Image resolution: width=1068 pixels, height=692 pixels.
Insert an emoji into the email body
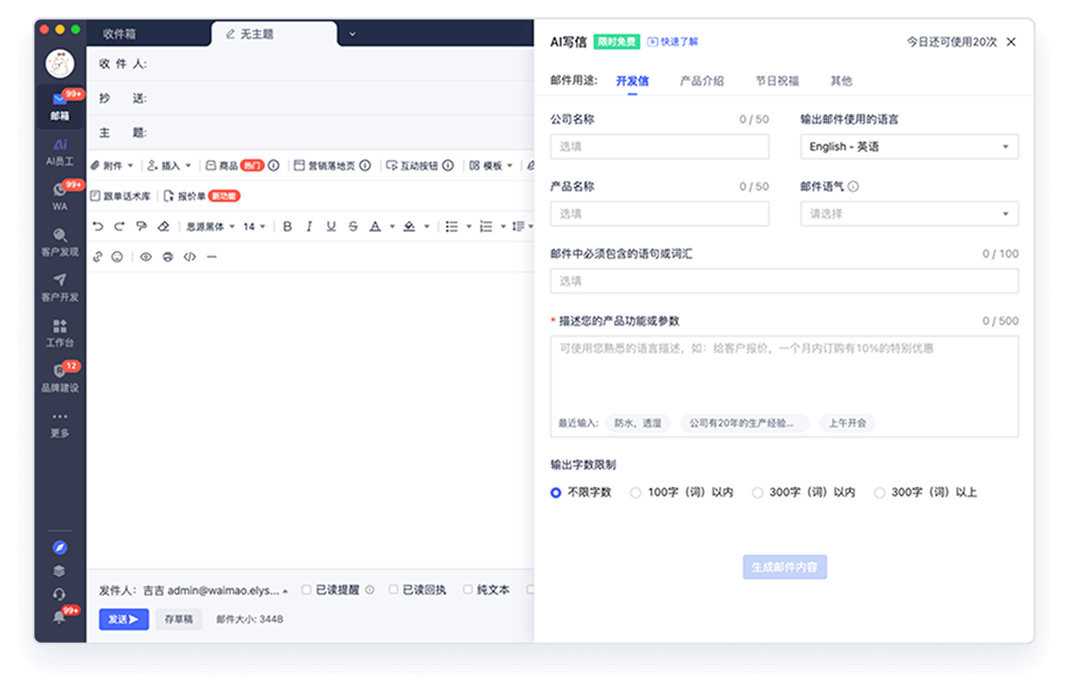116,257
